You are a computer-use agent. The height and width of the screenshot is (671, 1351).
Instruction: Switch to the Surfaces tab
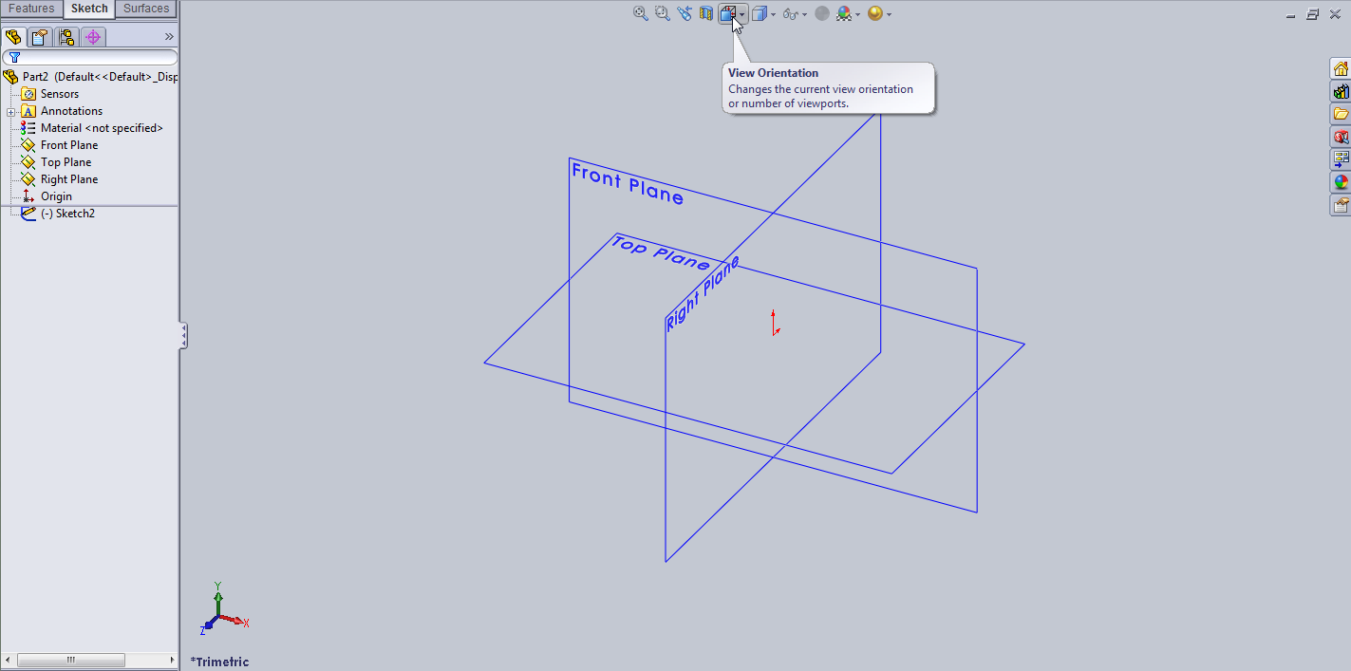145,9
